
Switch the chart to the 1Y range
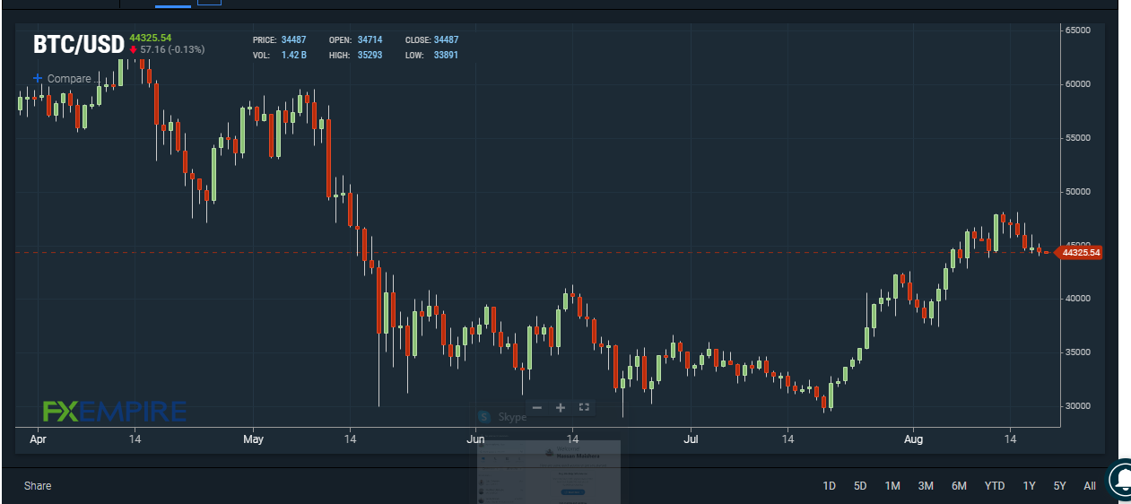click(x=1030, y=486)
